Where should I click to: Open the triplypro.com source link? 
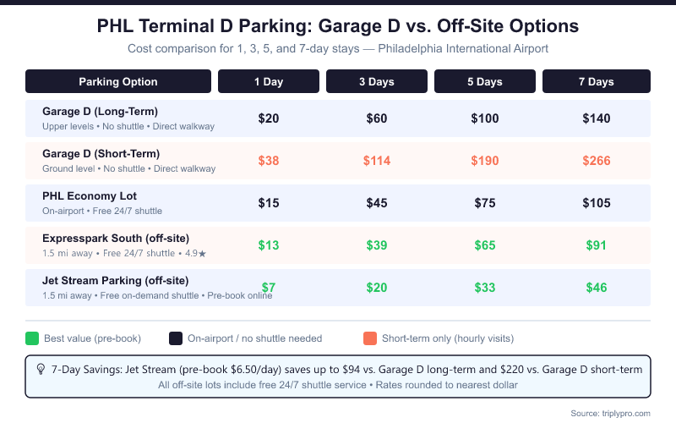coord(610,412)
